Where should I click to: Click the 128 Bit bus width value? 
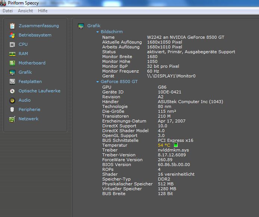click(165, 194)
